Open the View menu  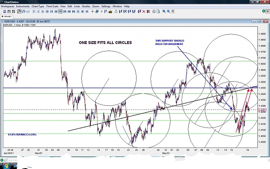pyautogui.click(x=63, y=6)
